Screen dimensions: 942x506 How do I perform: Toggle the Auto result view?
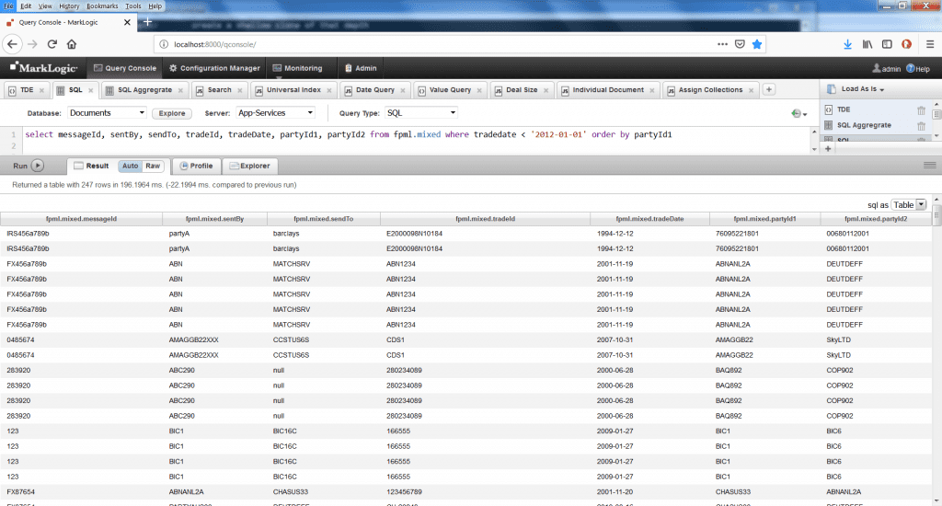click(x=130, y=167)
